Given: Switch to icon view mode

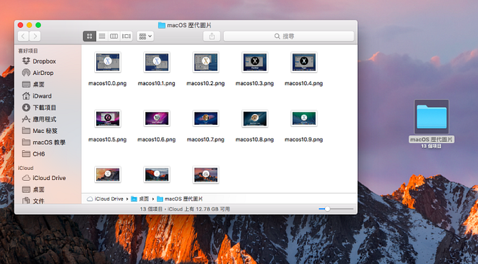Looking at the screenshot, I should [89, 36].
